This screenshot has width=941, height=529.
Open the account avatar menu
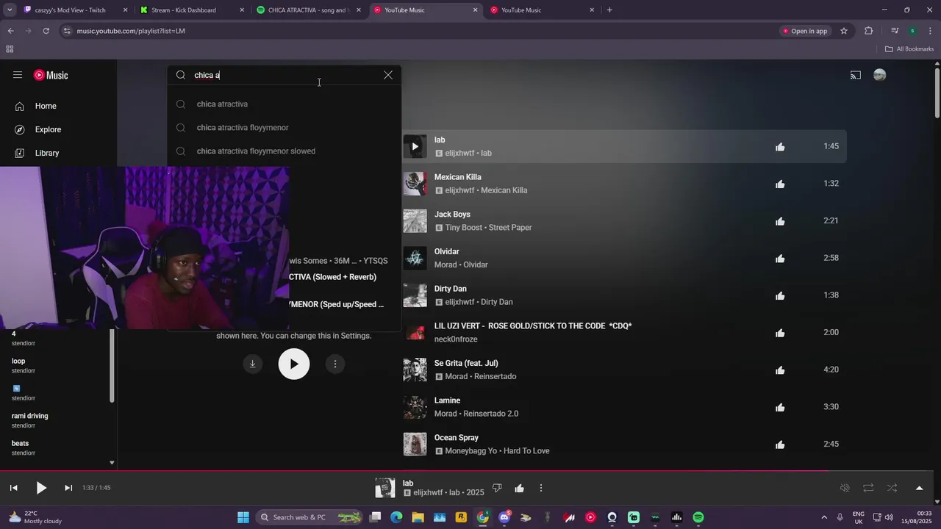pyautogui.click(x=879, y=75)
